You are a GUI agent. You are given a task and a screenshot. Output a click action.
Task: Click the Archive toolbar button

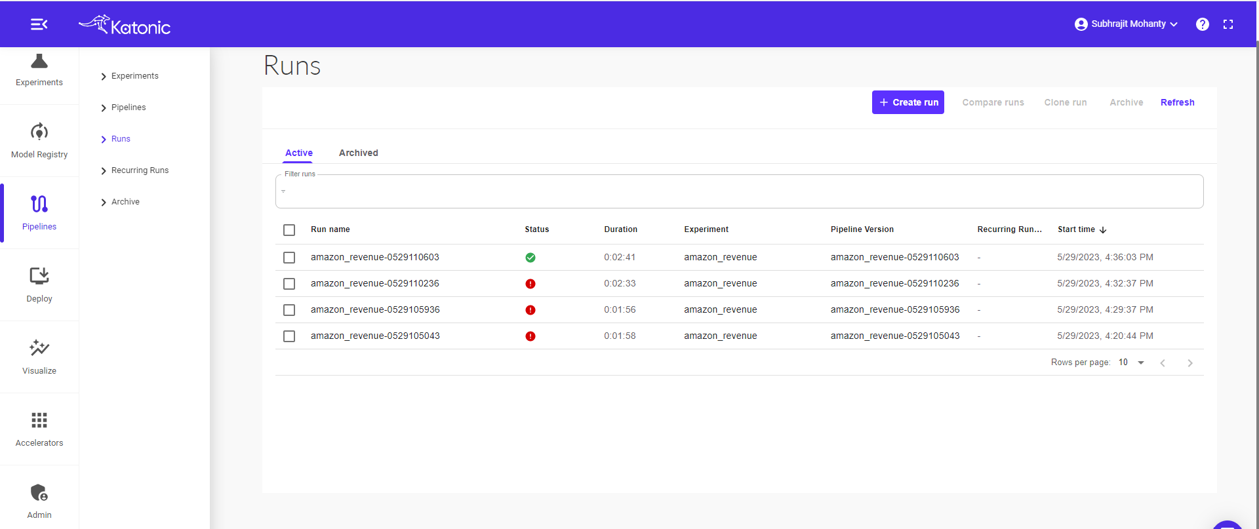[1126, 102]
